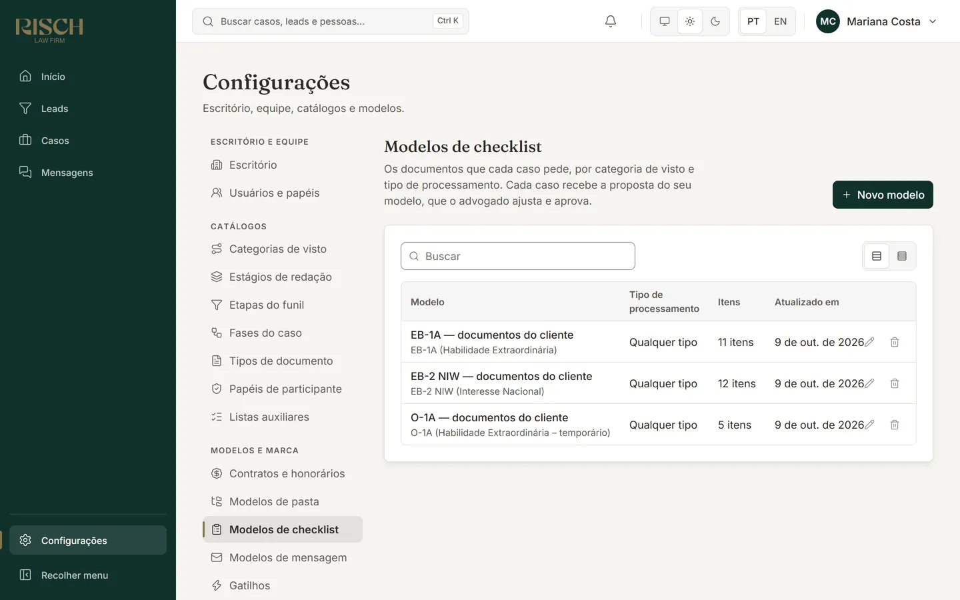Switch to system theme mode

click(x=665, y=21)
